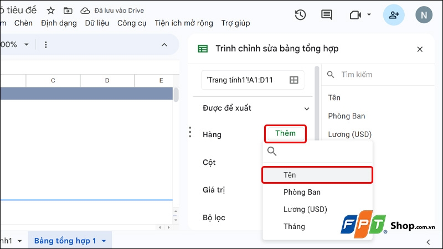Select Lương (USD) from the dropdown list

pos(317,210)
